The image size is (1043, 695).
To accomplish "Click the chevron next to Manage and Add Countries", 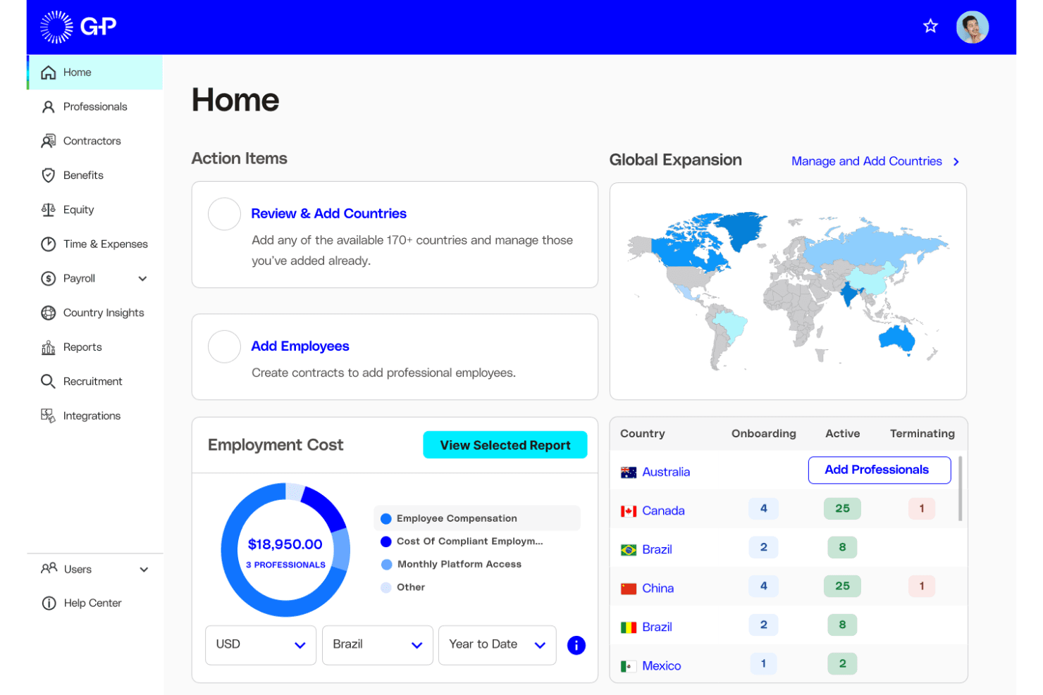I will point(956,162).
